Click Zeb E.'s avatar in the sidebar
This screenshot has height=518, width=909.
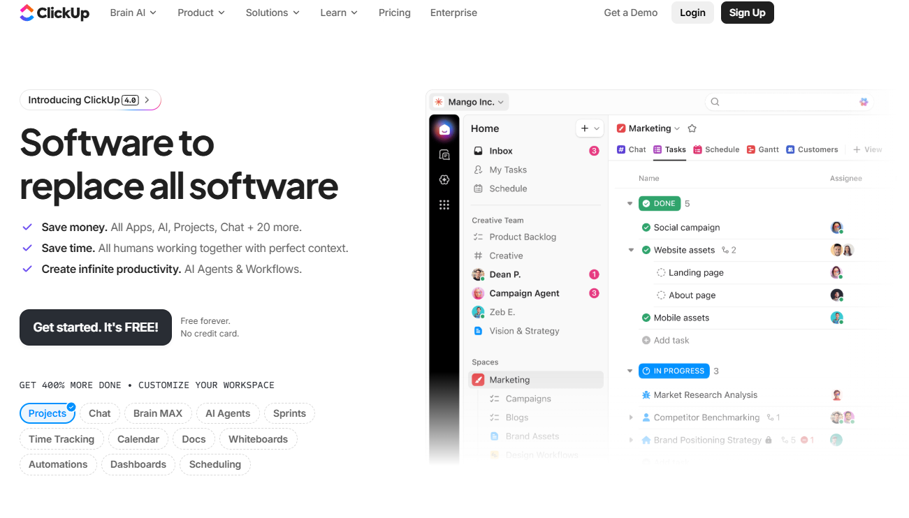[x=479, y=312]
